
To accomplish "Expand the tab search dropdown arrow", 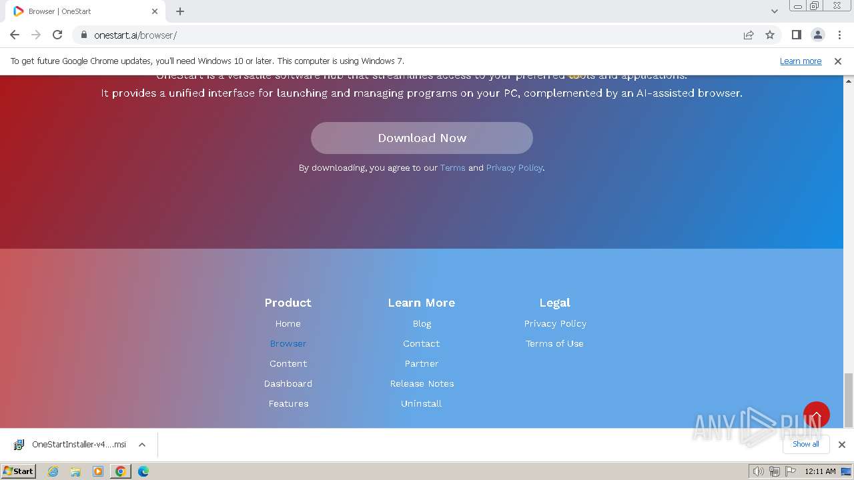I will pos(775,11).
